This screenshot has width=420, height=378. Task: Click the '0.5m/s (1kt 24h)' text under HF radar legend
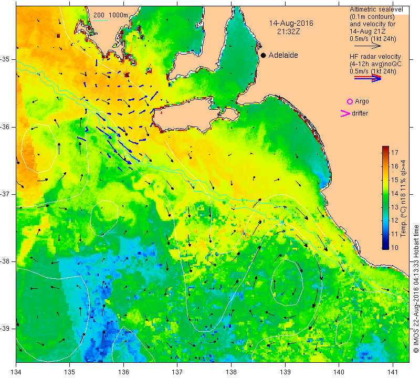point(373,71)
